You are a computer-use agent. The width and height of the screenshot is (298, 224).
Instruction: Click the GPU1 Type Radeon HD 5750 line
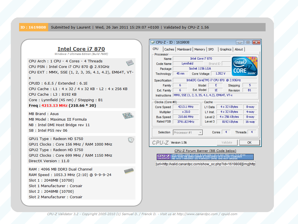point(56,139)
